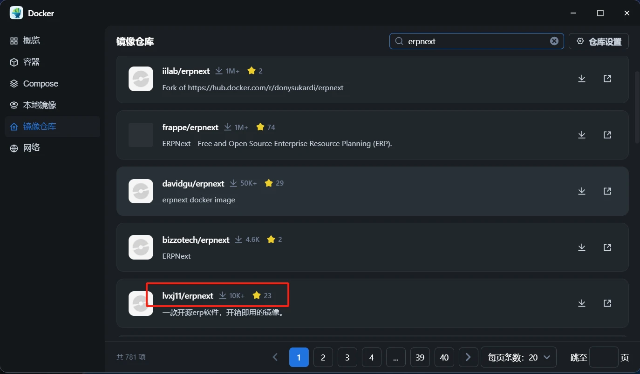
Task: Select page 1 in pagination
Action: (x=299, y=357)
